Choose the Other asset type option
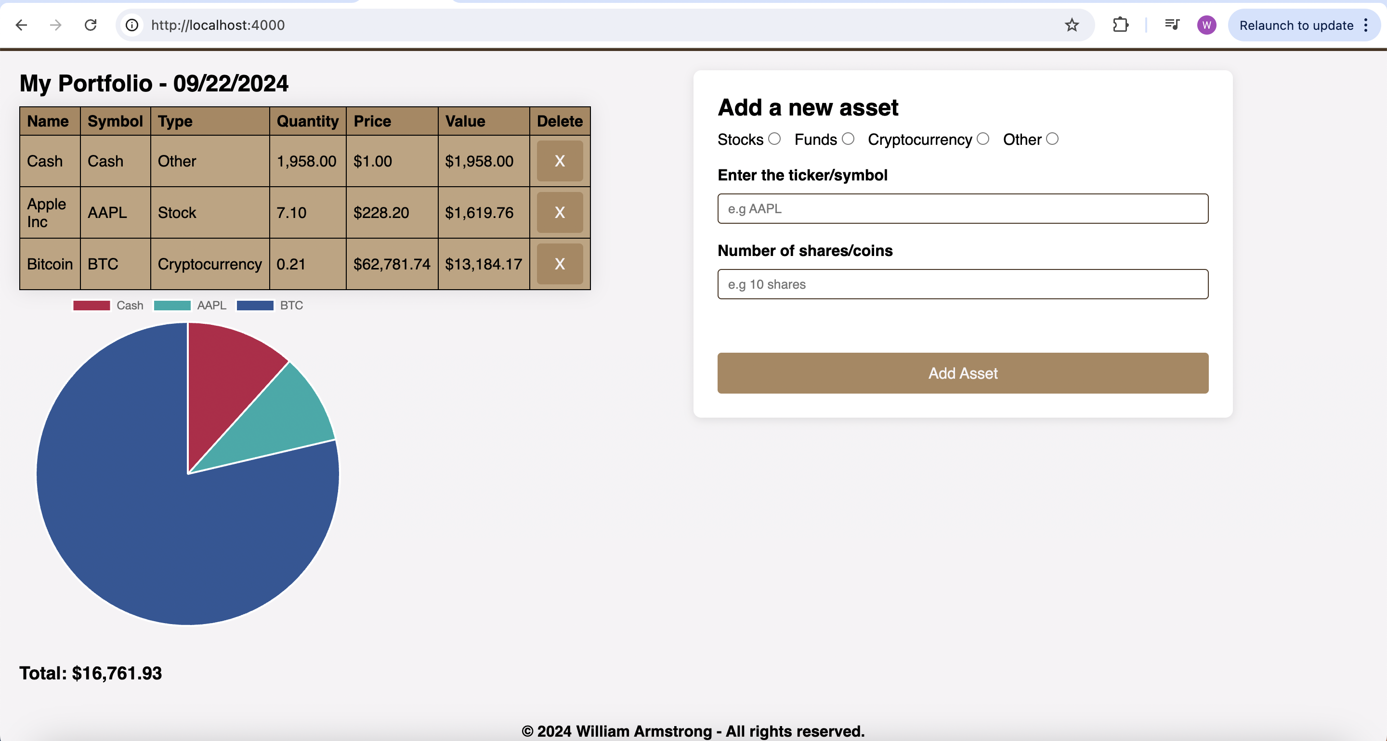This screenshot has height=741, width=1387. (x=1052, y=138)
